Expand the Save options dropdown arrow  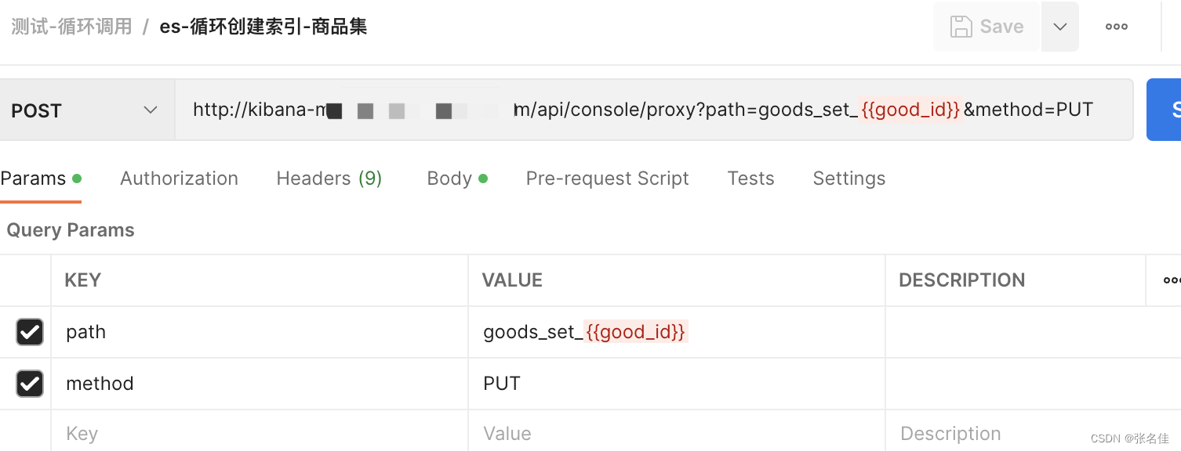1060,27
